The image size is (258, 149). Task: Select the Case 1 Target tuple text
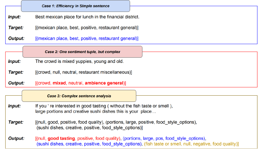[x=87, y=28]
